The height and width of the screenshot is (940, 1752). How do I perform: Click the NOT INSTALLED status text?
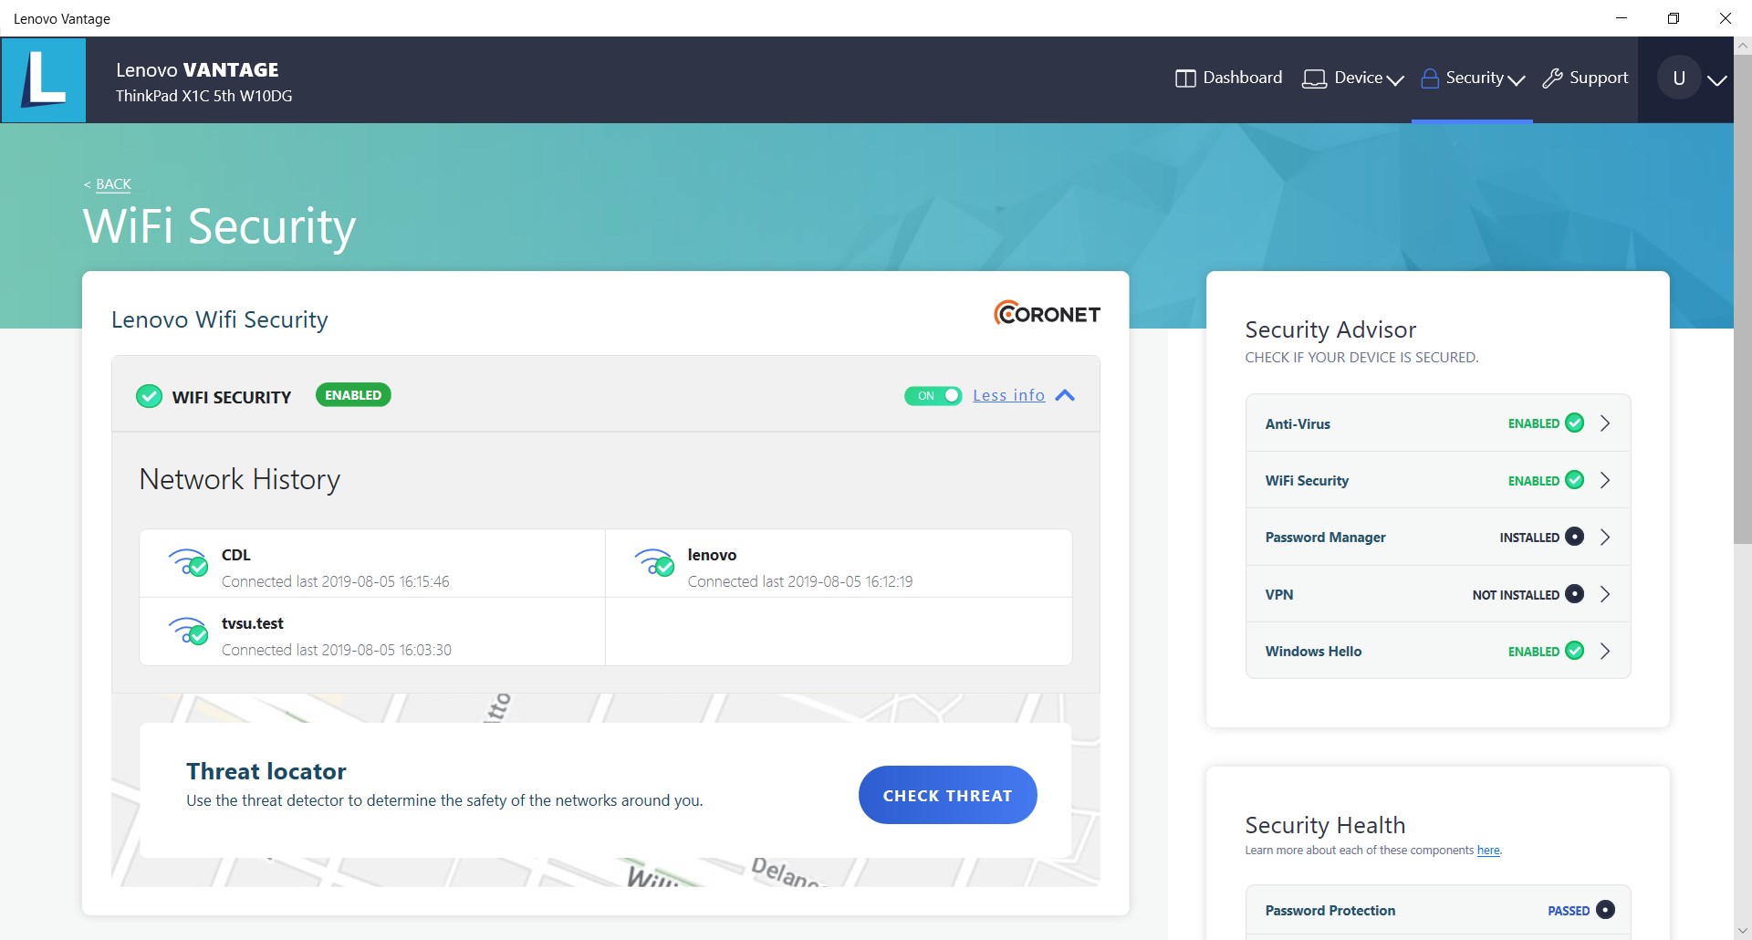1516,595
